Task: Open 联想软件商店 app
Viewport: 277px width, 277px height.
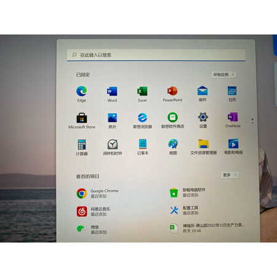Action: click(x=172, y=121)
